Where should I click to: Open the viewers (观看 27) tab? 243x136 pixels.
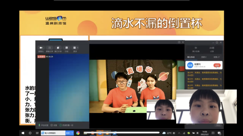point(216,57)
